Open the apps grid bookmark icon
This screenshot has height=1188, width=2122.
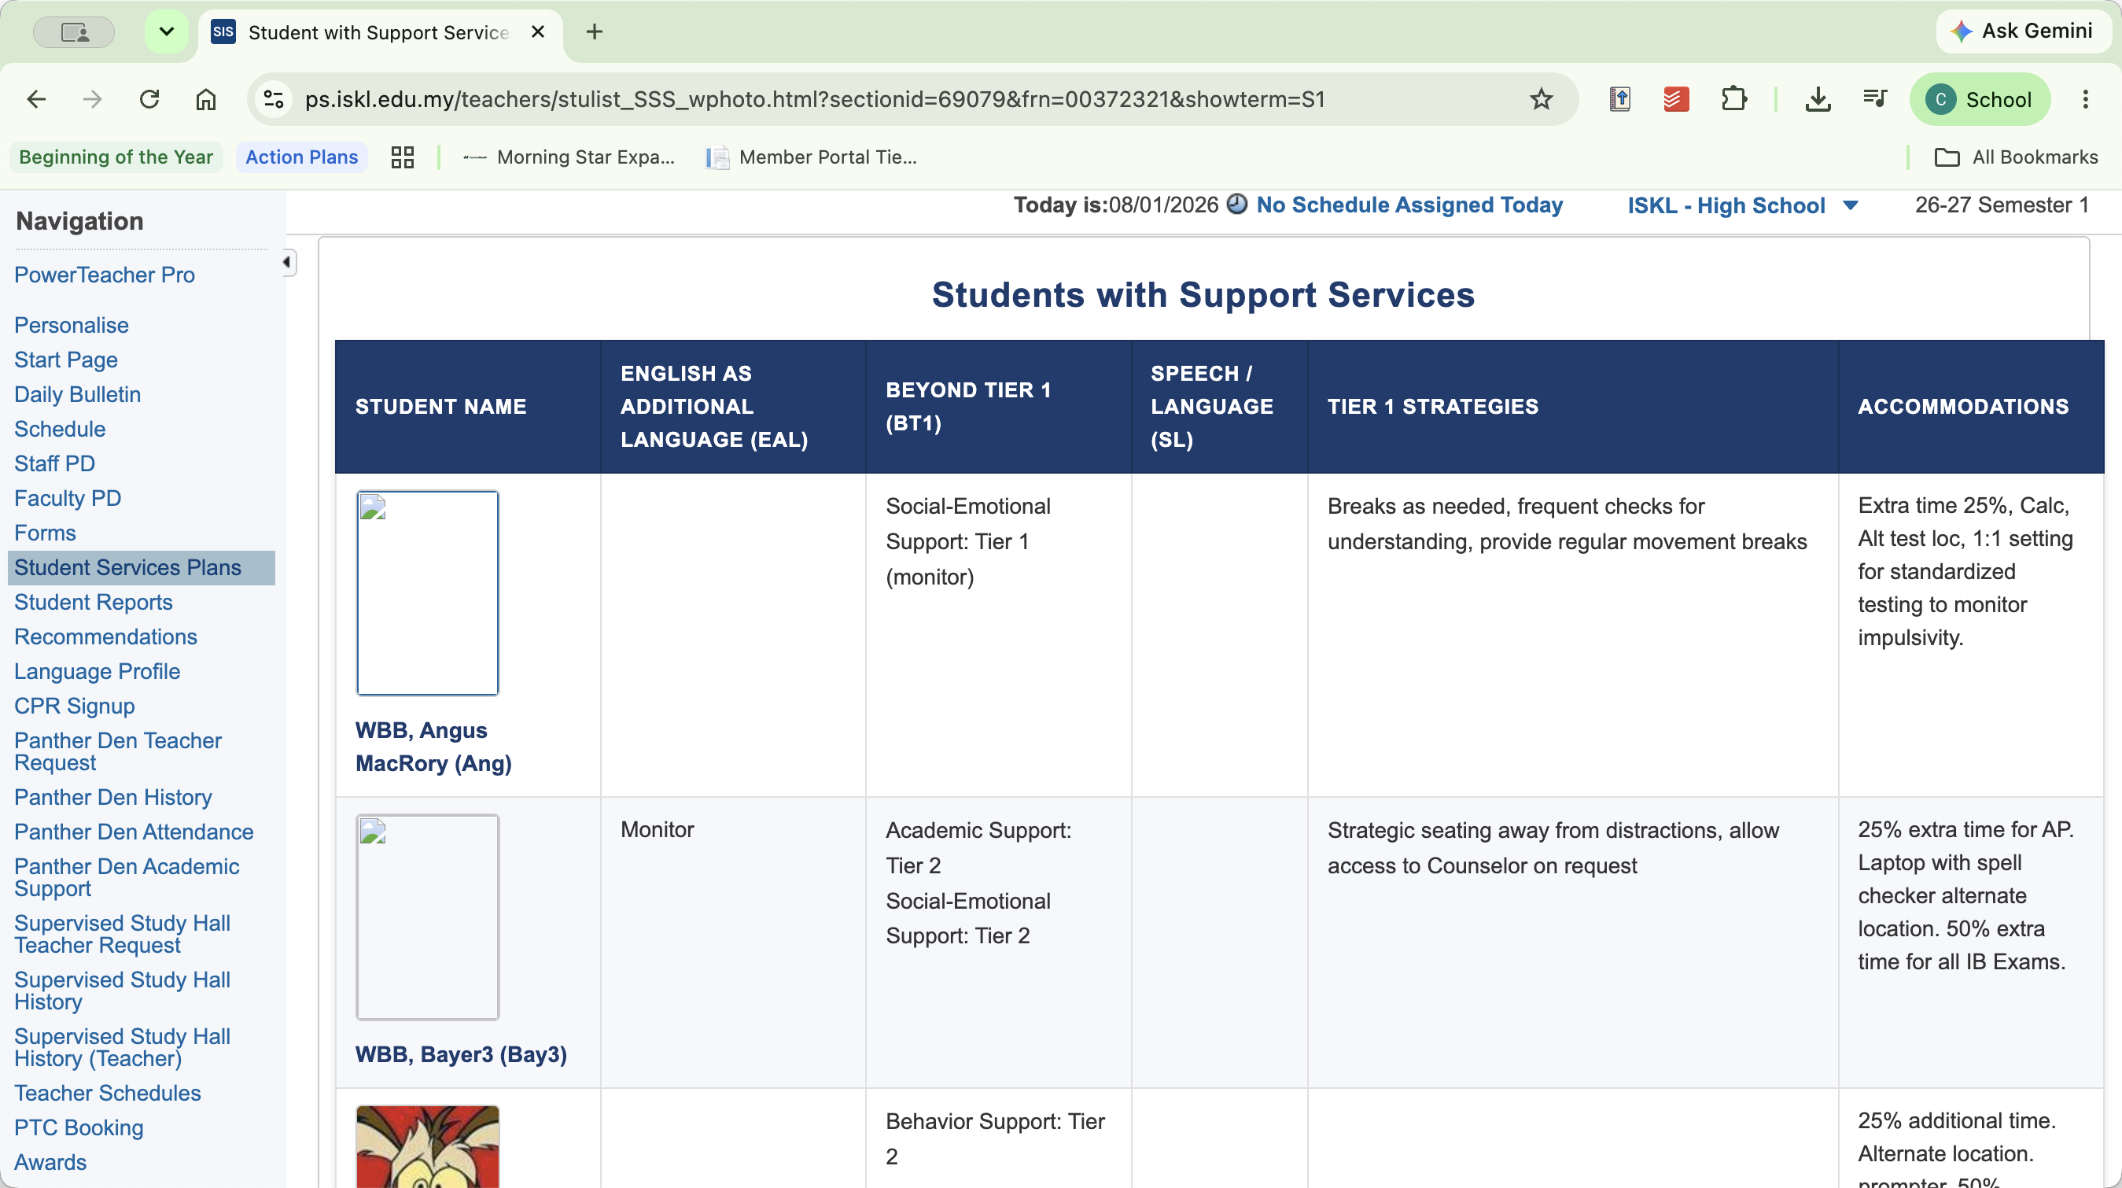pos(402,157)
